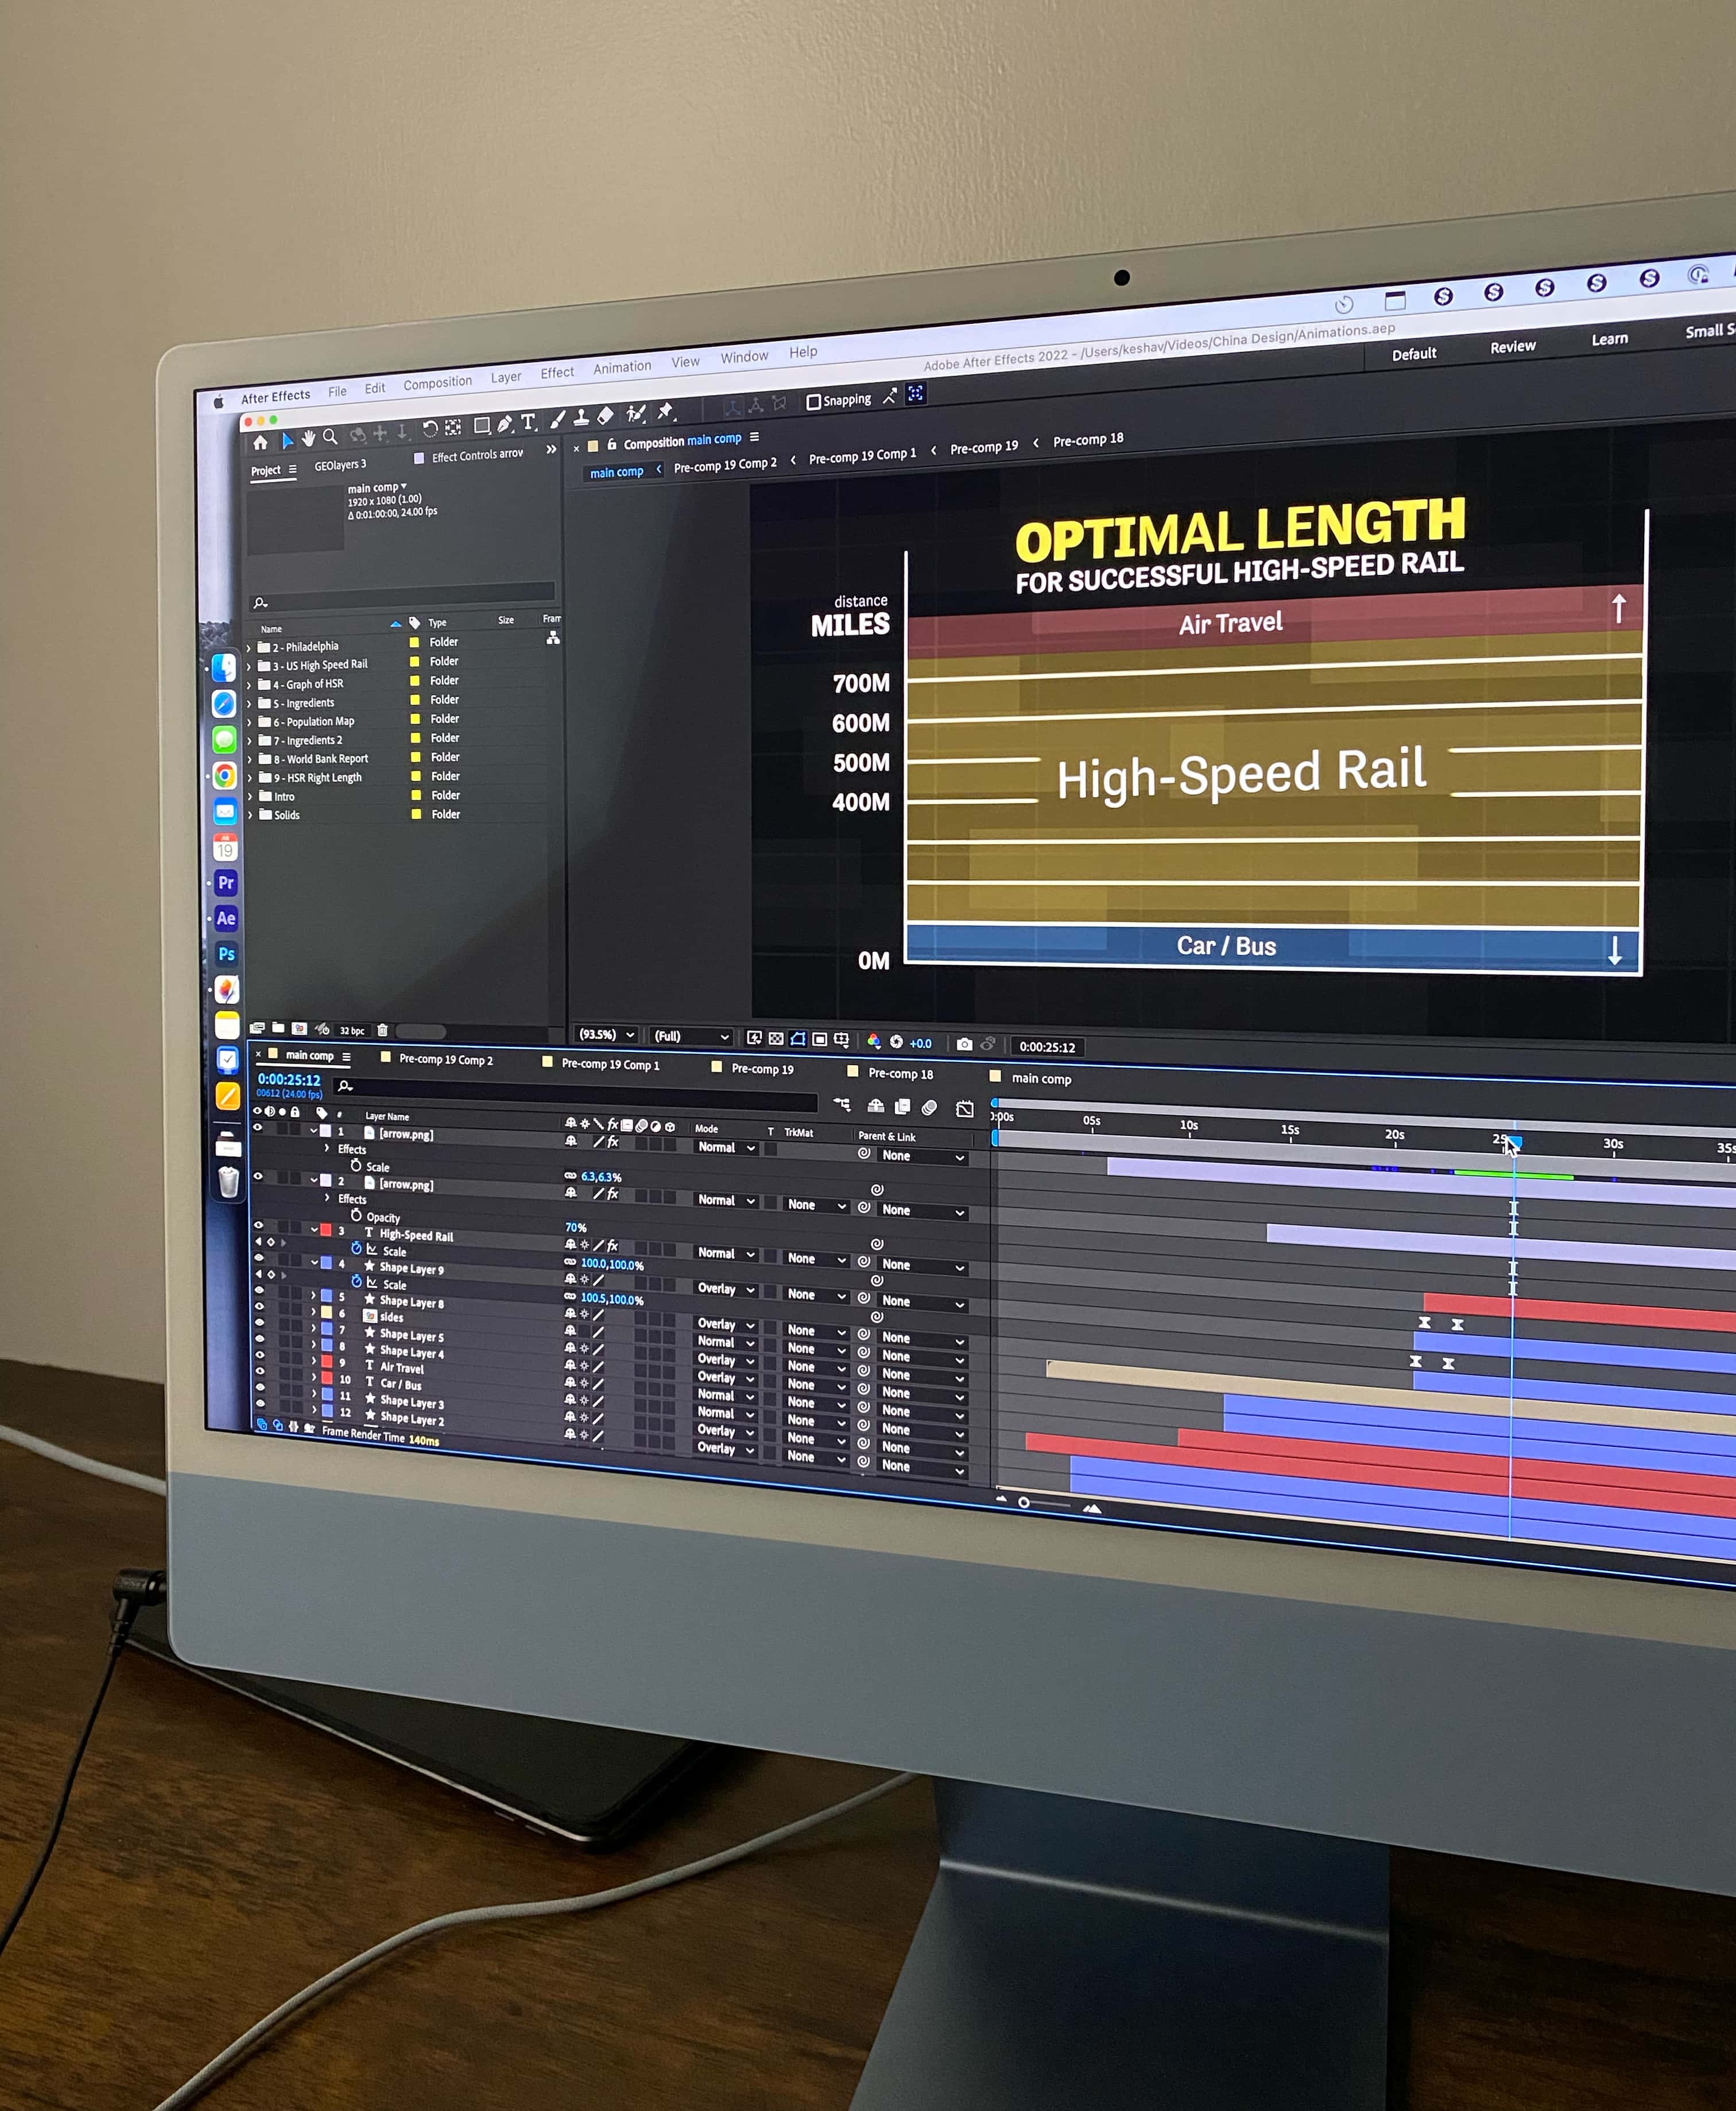Image resolution: width=1736 pixels, height=2111 pixels.
Task: Open the GEOlayers 3 panel tab
Action: pyautogui.click(x=340, y=465)
